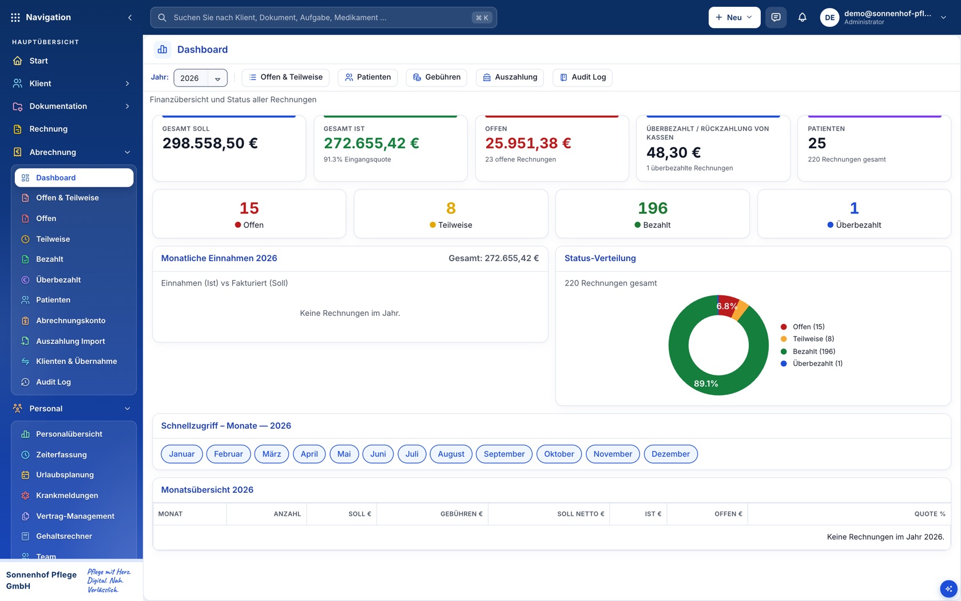Click the Patienten toolbar button
The width and height of the screenshot is (961, 601).
[368, 77]
